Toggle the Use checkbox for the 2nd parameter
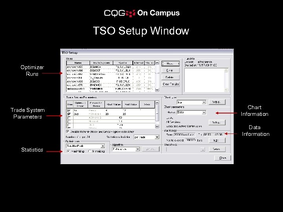The image size is (283, 212). pos(69,114)
